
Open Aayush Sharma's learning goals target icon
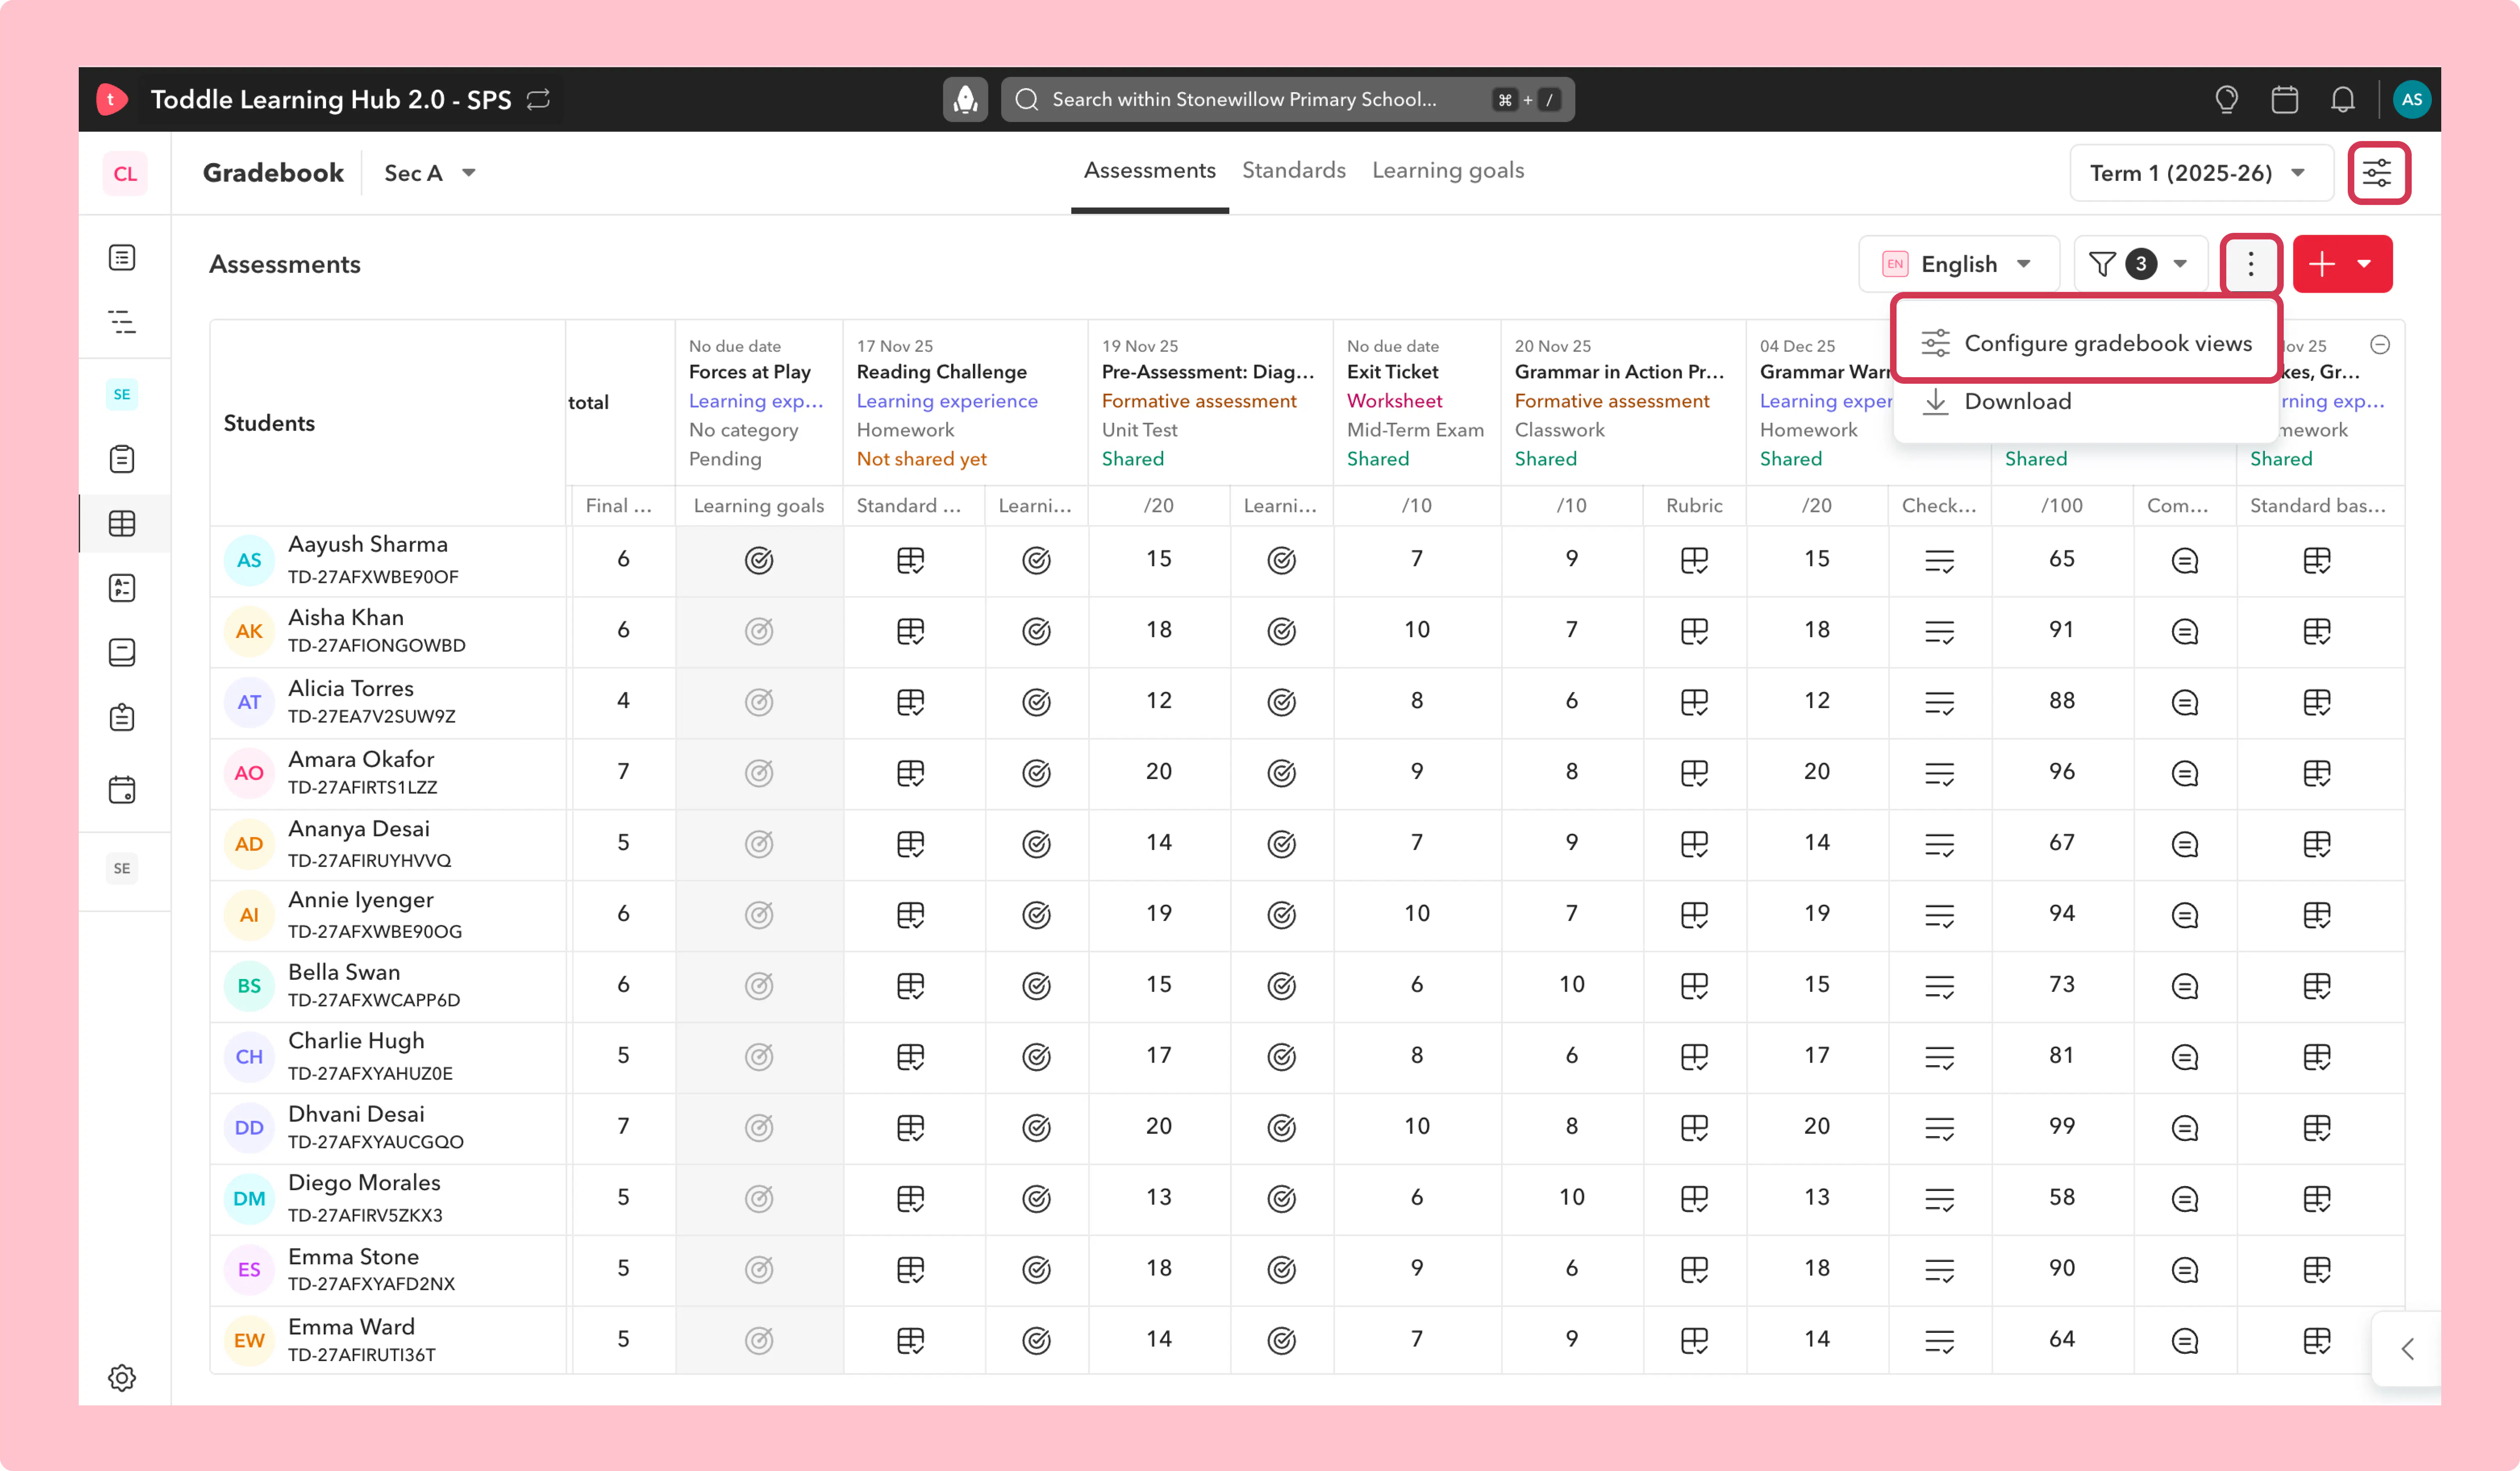(759, 560)
